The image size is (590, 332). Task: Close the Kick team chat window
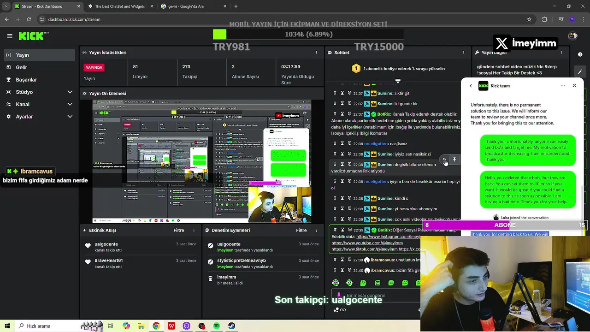coord(574,85)
